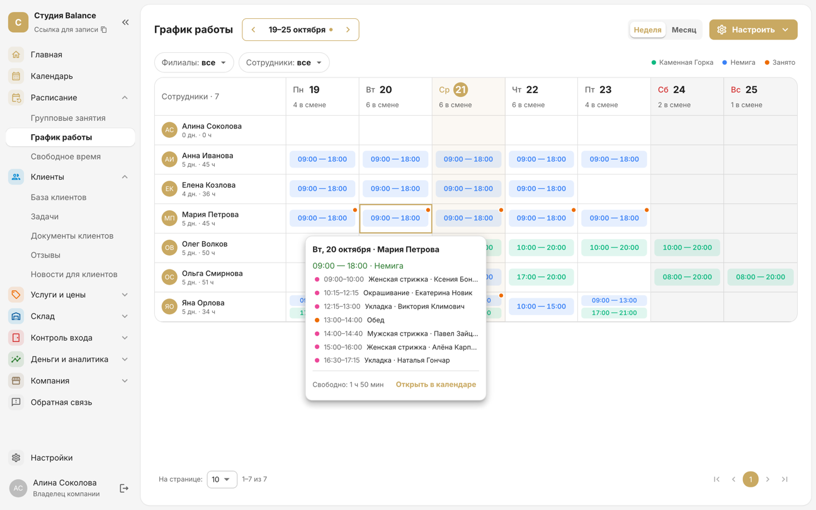
Task: Open Обратная связь feedback icon
Action: point(16,402)
